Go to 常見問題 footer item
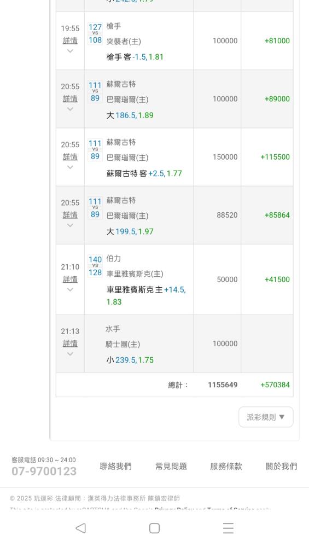Viewport: 309px width, 547px height. [171, 466]
